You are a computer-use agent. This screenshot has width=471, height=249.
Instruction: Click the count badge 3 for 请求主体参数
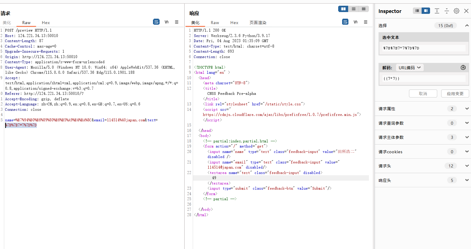(x=452, y=137)
